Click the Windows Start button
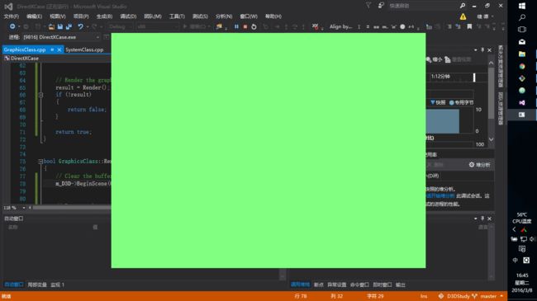The height and width of the screenshot is (301, 537). pos(522,6)
